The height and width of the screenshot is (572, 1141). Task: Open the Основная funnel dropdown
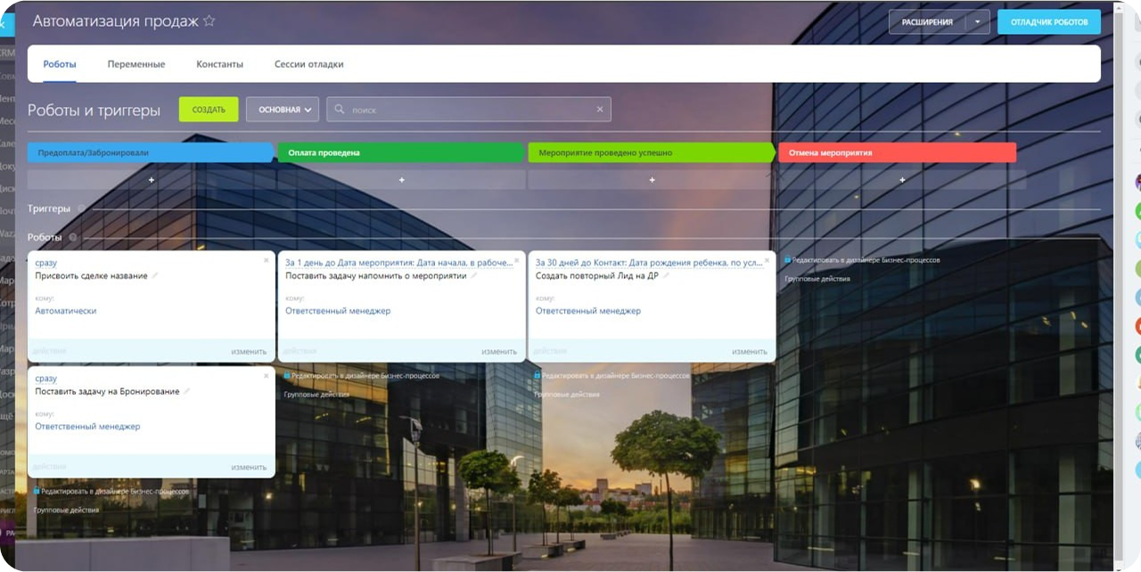point(283,110)
